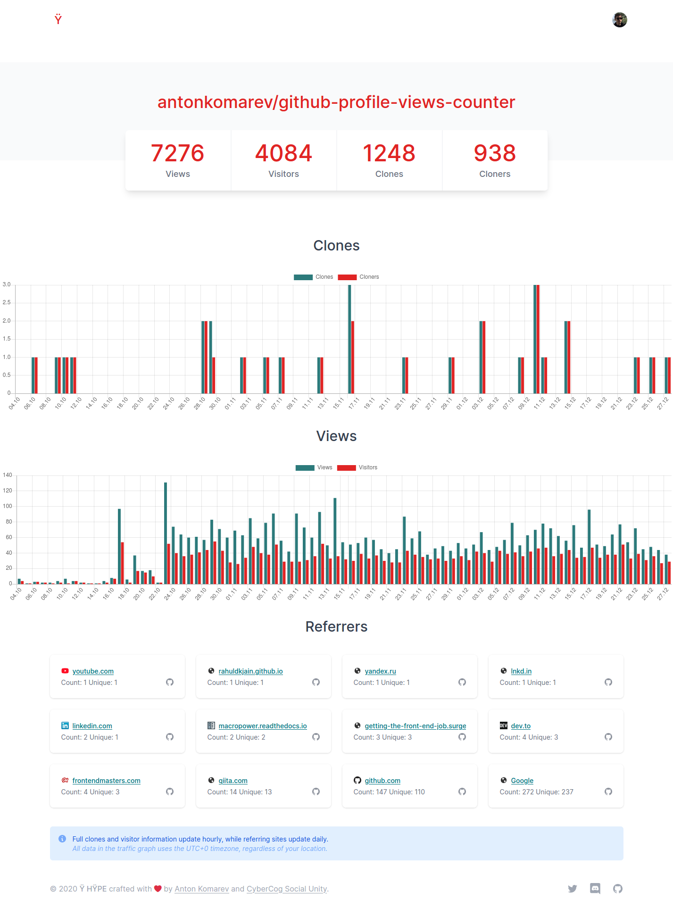Open Discord icon in footer
Image resolution: width=673 pixels, height=917 pixels.
(x=595, y=889)
